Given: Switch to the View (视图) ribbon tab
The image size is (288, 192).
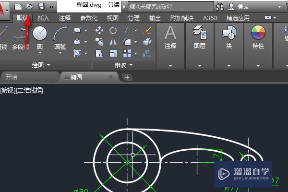Looking at the screenshot, I should (x=113, y=18).
